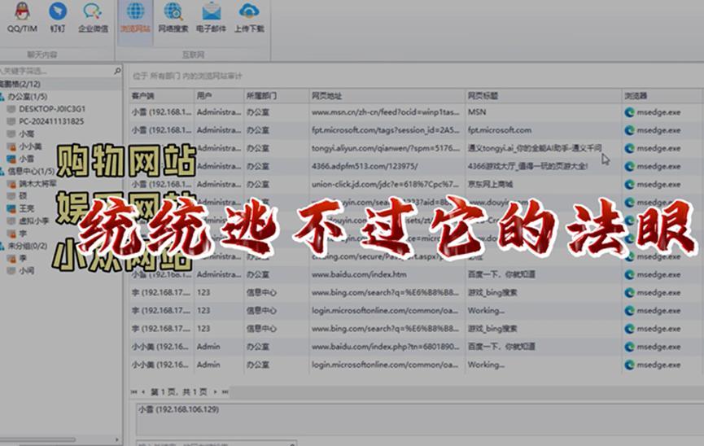Screen dimensions: 704x446
Task: Go to the next results page
Action: click(x=215, y=392)
